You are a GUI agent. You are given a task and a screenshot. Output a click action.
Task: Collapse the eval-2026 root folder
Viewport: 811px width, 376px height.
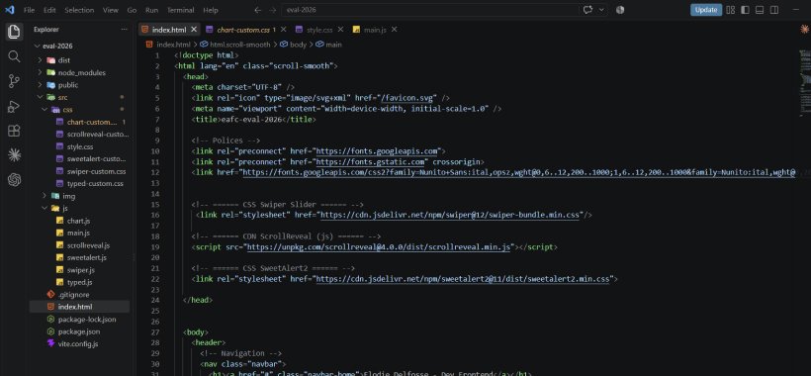pos(37,47)
